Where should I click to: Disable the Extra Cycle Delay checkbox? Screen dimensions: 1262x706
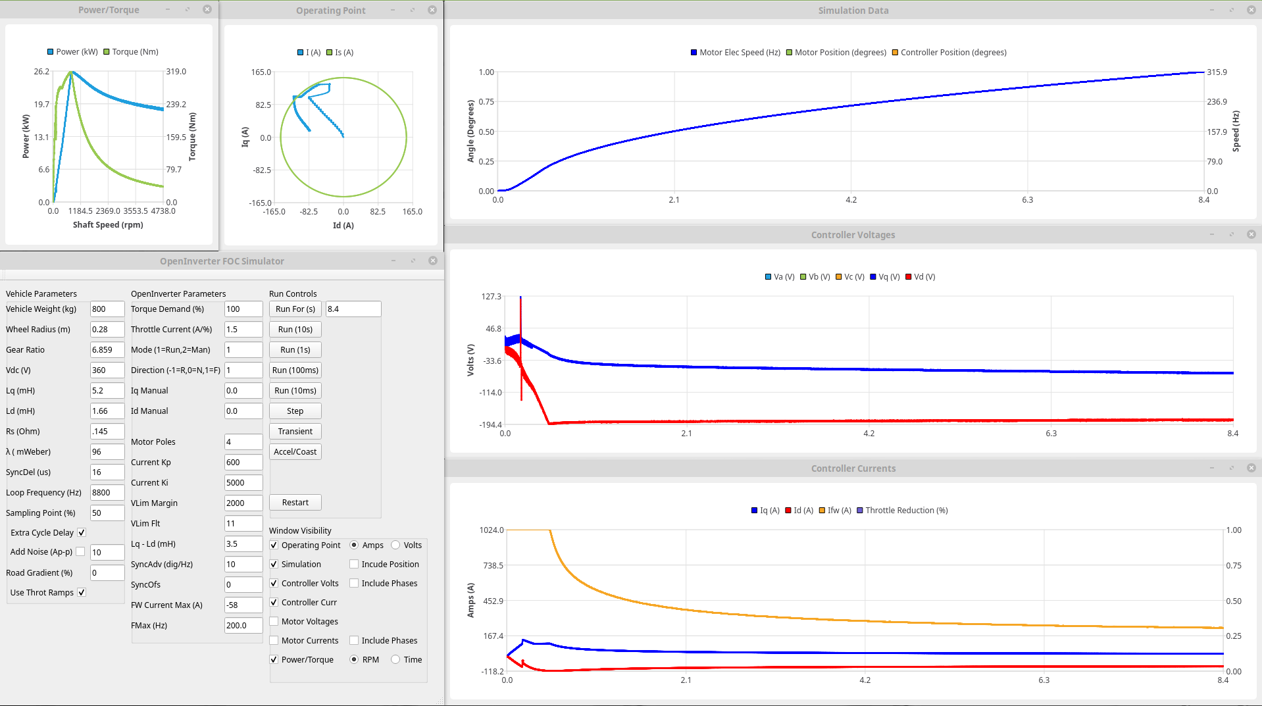click(82, 532)
